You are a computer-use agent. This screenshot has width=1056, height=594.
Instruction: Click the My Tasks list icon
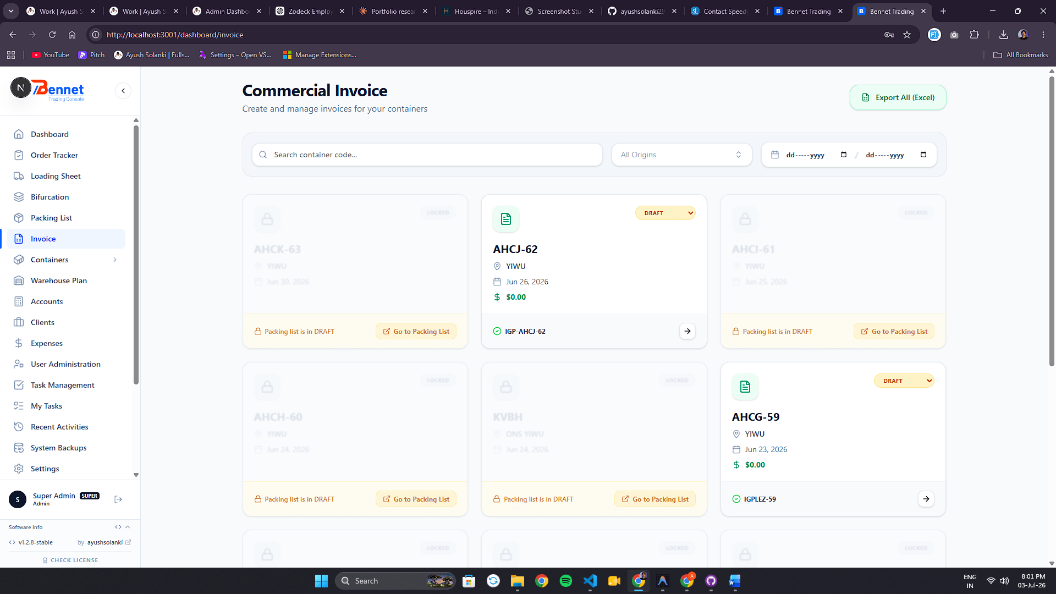pyautogui.click(x=19, y=406)
